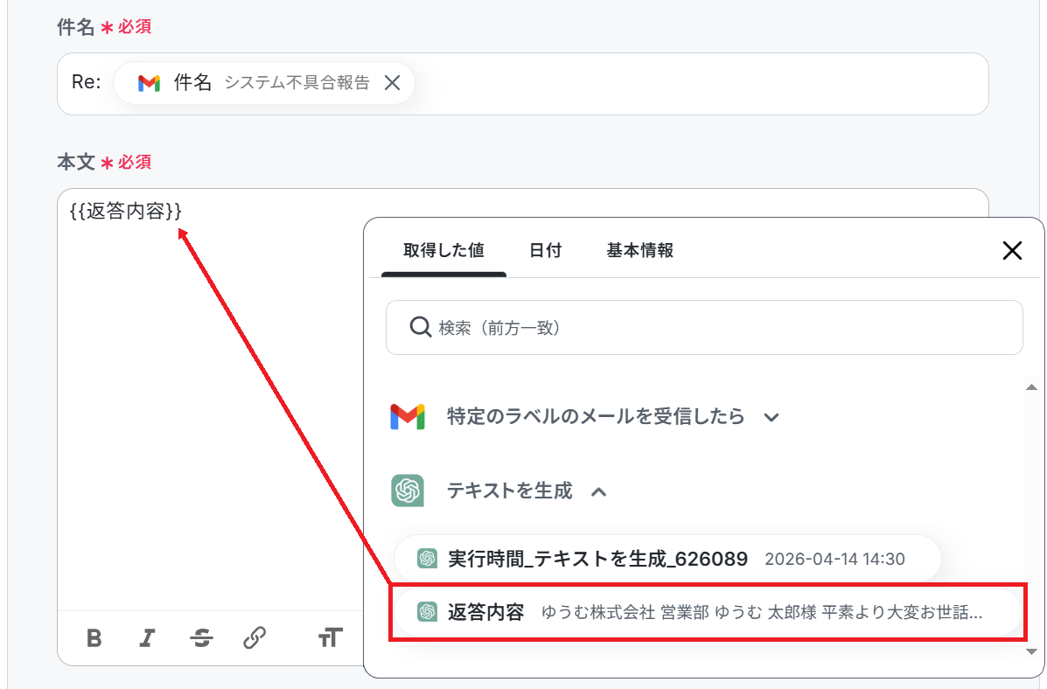Apply bold formatting in body editor
1047x689 pixels.
(x=94, y=638)
